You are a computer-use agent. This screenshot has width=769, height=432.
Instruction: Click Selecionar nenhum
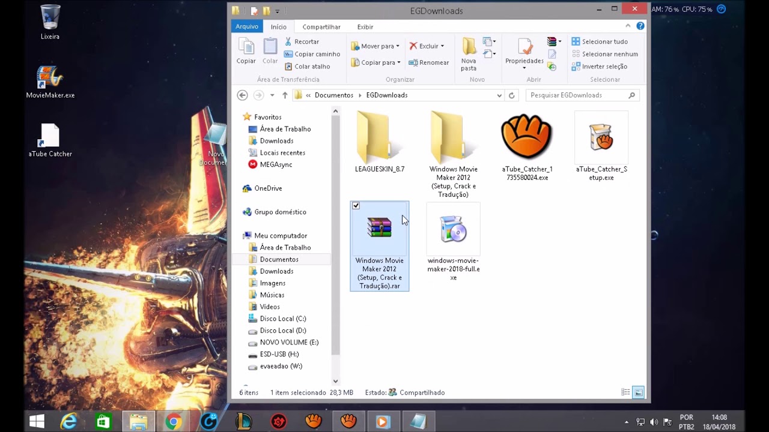(604, 54)
